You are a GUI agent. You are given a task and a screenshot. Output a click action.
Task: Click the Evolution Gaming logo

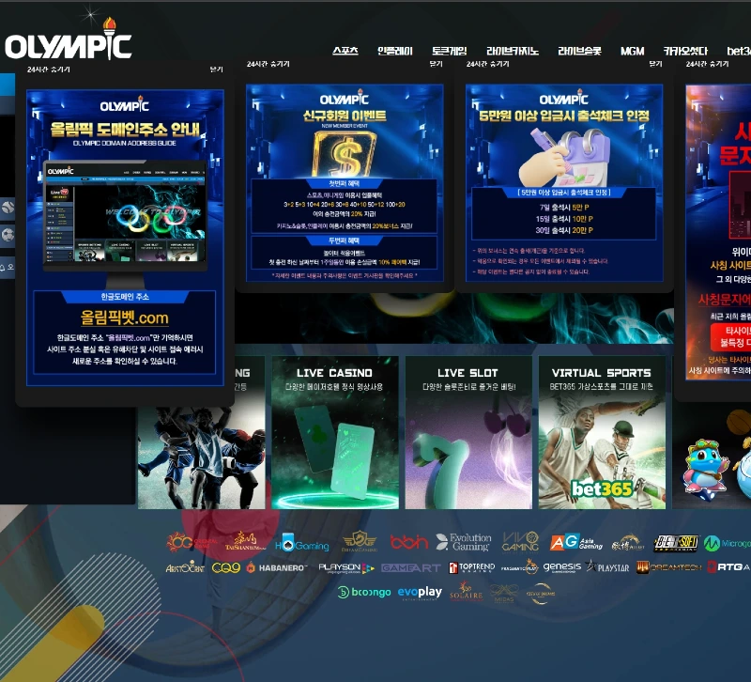464,542
